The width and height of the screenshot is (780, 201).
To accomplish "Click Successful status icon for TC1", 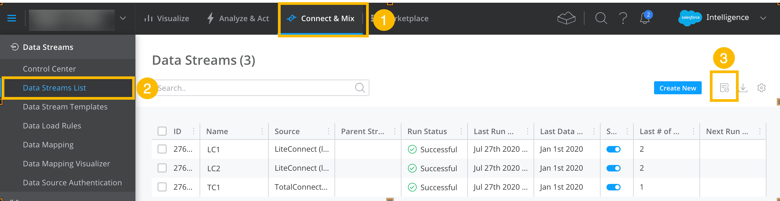I will [412, 187].
